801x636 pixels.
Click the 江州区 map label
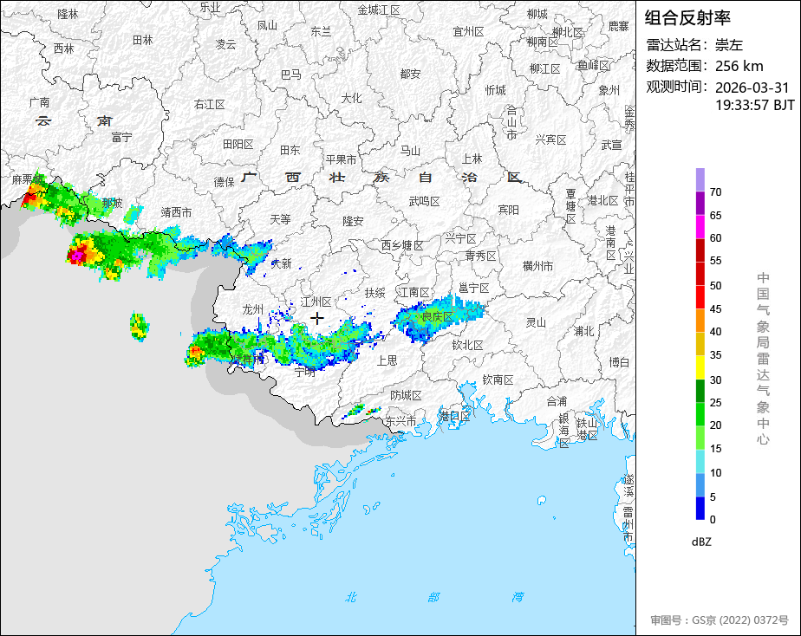click(316, 302)
